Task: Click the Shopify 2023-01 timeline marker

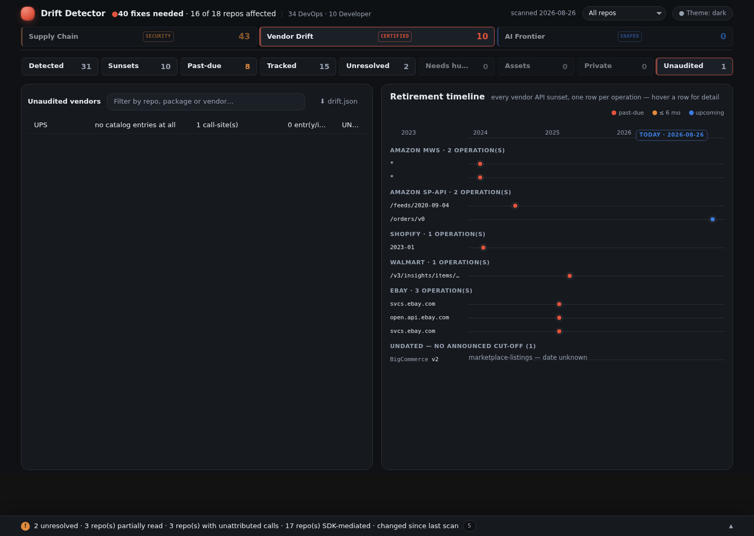Action: coord(483,248)
